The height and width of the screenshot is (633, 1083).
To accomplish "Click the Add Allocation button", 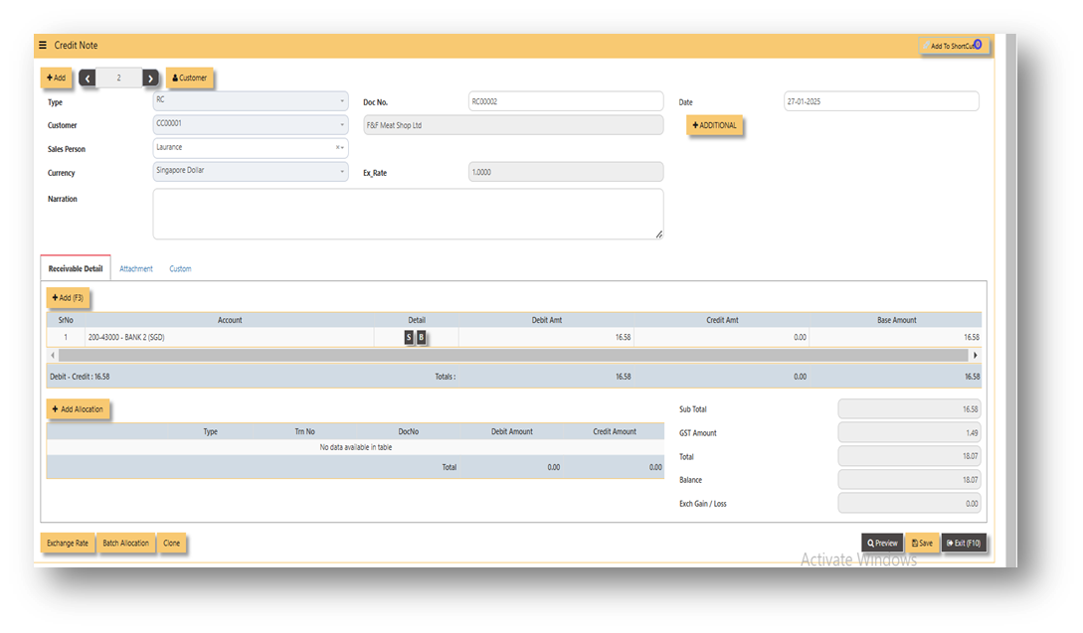I will pyautogui.click(x=78, y=409).
